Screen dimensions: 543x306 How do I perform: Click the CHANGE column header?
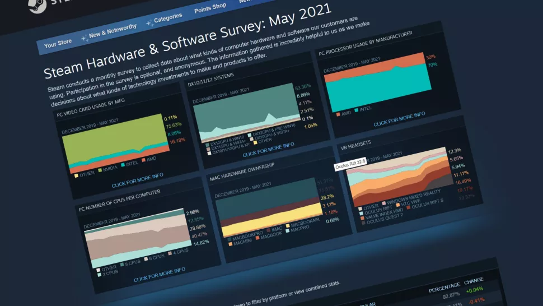point(474,280)
